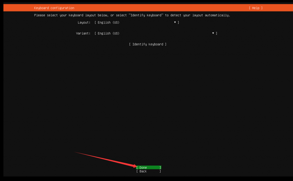
Task: Click the Variant label
Action: 83,33
